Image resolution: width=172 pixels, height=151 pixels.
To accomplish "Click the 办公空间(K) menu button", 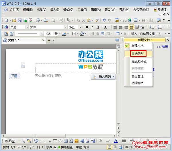I will tap(141, 10).
